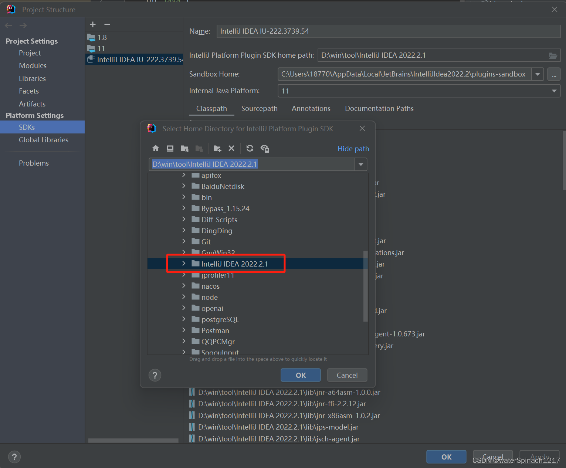
Task: Open Project Structure help button
Action: [x=14, y=457]
